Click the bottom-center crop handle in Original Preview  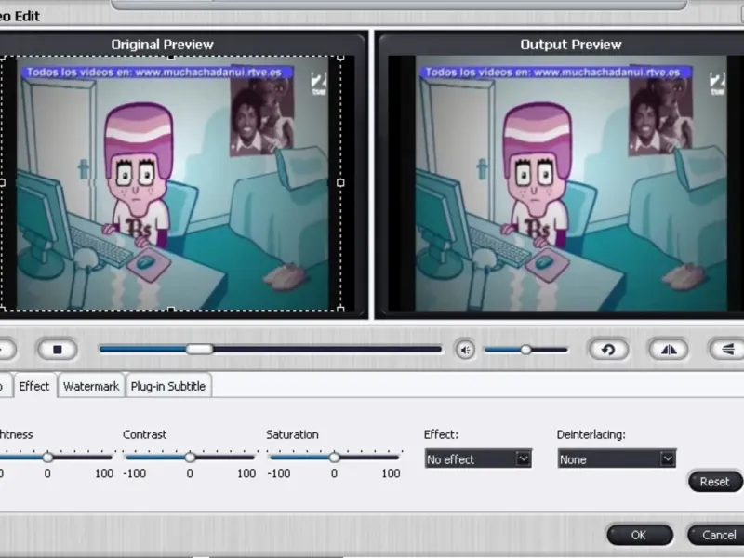tap(171, 310)
